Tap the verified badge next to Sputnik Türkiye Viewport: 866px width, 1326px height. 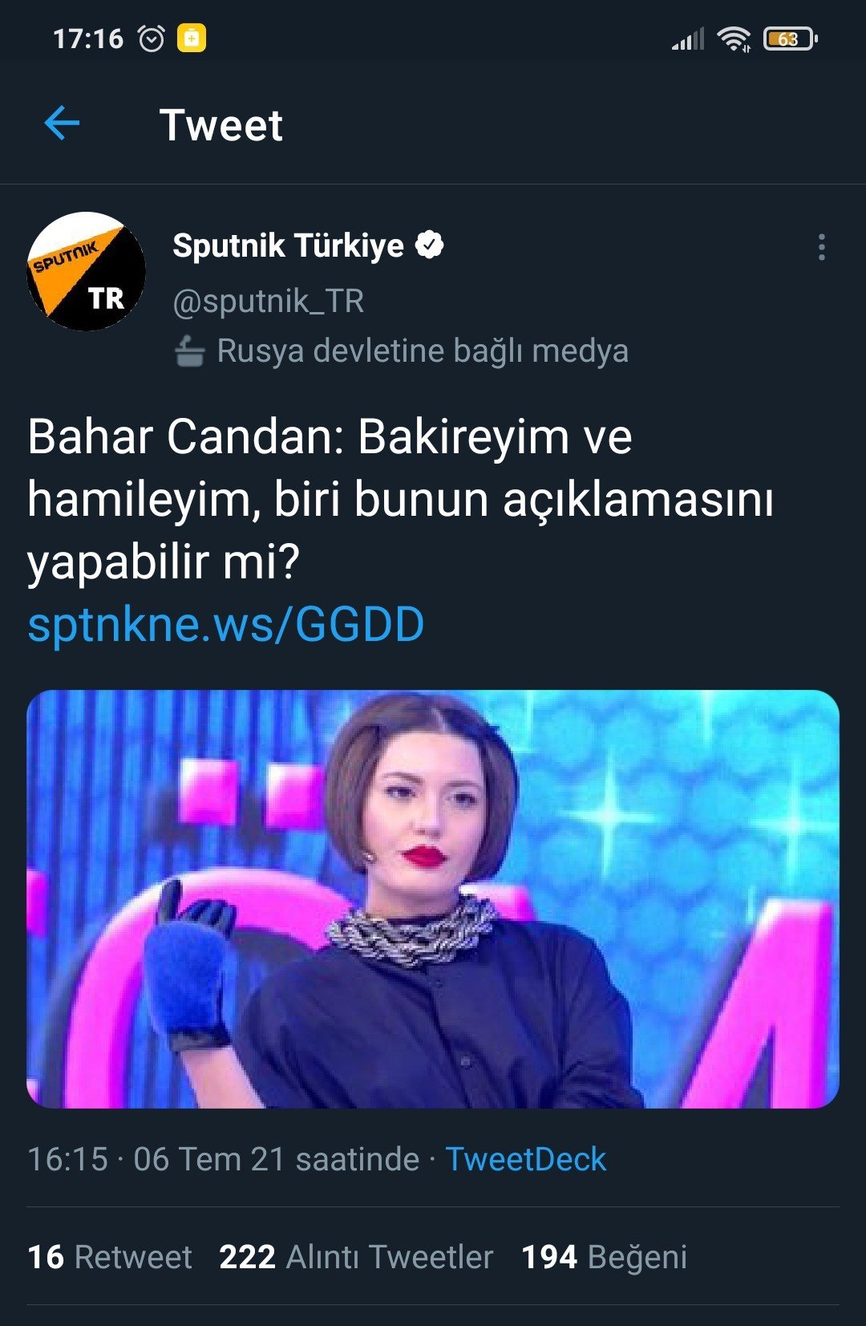pos(430,245)
